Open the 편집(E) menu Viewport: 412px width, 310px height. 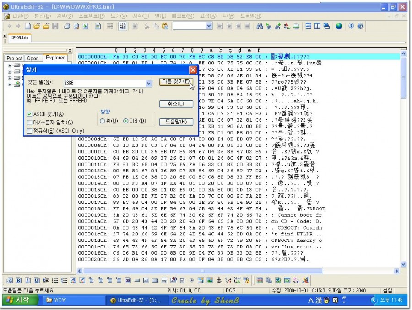pyautogui.click(x=43, y=16)
